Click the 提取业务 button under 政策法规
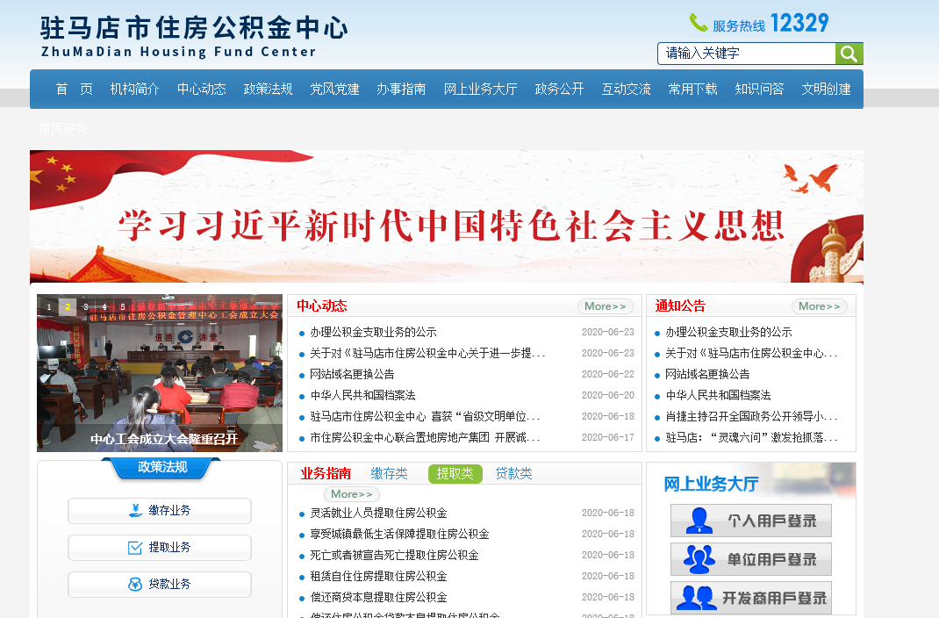 160,548
